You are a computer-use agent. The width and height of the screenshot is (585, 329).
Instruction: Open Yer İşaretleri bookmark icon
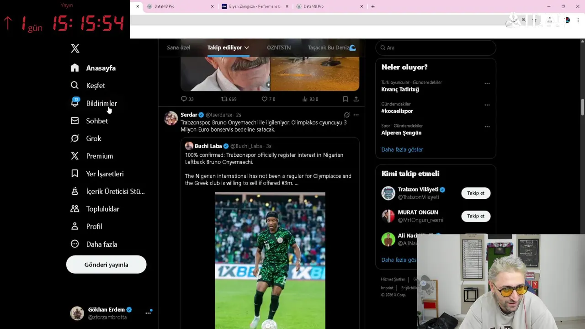75,174
